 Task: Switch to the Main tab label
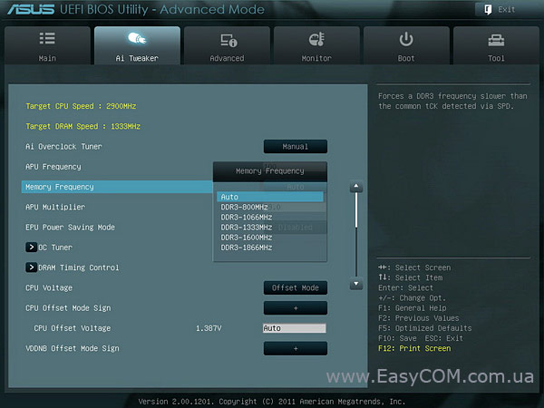pyautogui.click(x=47, y=58)
